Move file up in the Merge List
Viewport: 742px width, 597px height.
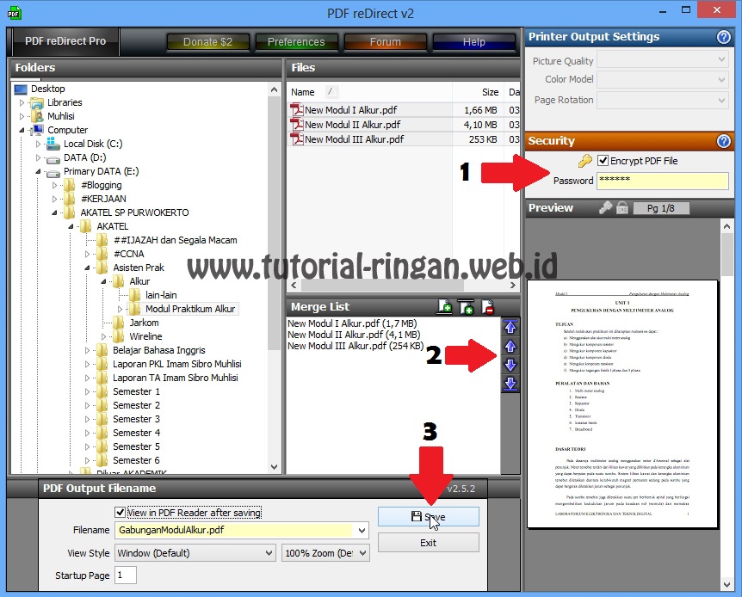coord(510,346)
